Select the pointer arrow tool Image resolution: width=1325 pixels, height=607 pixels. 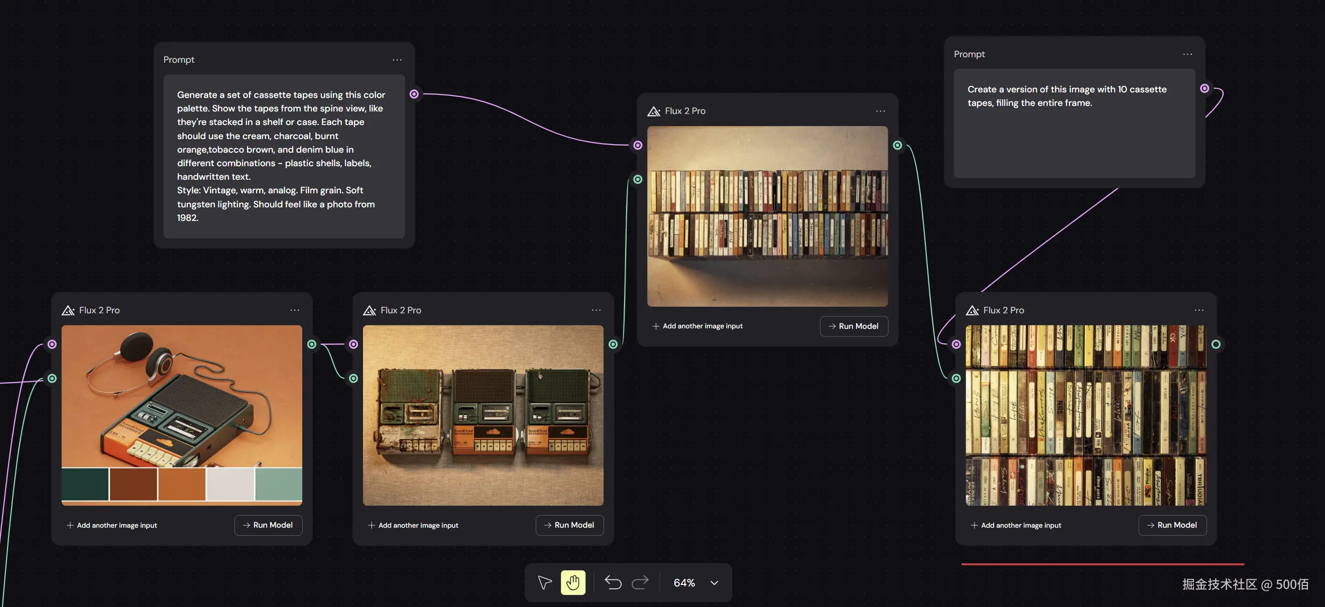coord(545,582)
